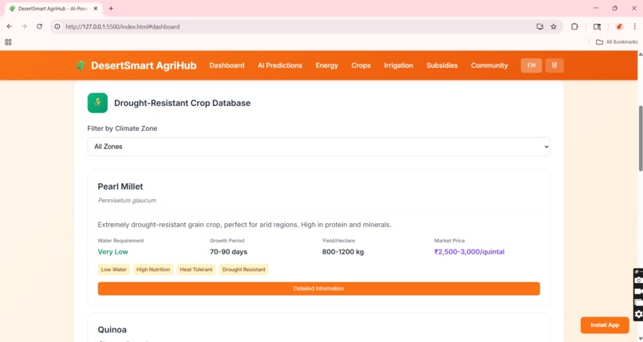Image resolution: width=643 pixels, height=342 pixels.
Task: Click the cactus logo icon
Action: (x=81, y=65)
